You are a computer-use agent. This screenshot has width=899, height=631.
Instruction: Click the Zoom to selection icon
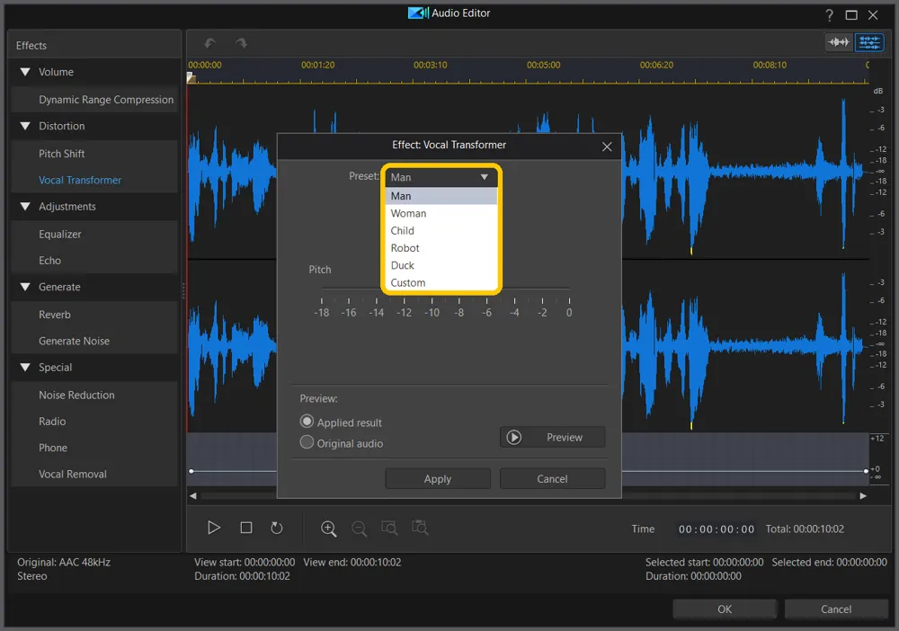click(389, 528)
